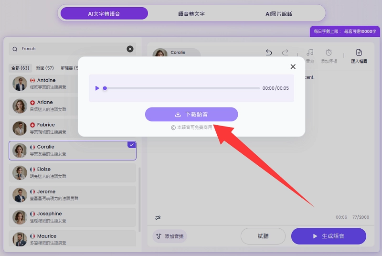Click the Canada flag beside Antoine
382x256 pixels.
click(32, 80)
